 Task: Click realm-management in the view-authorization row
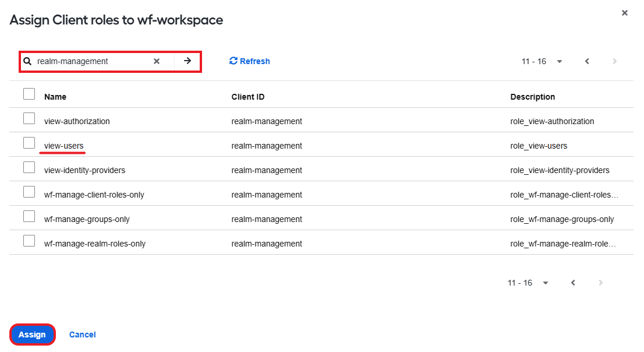tap(267, 121)
